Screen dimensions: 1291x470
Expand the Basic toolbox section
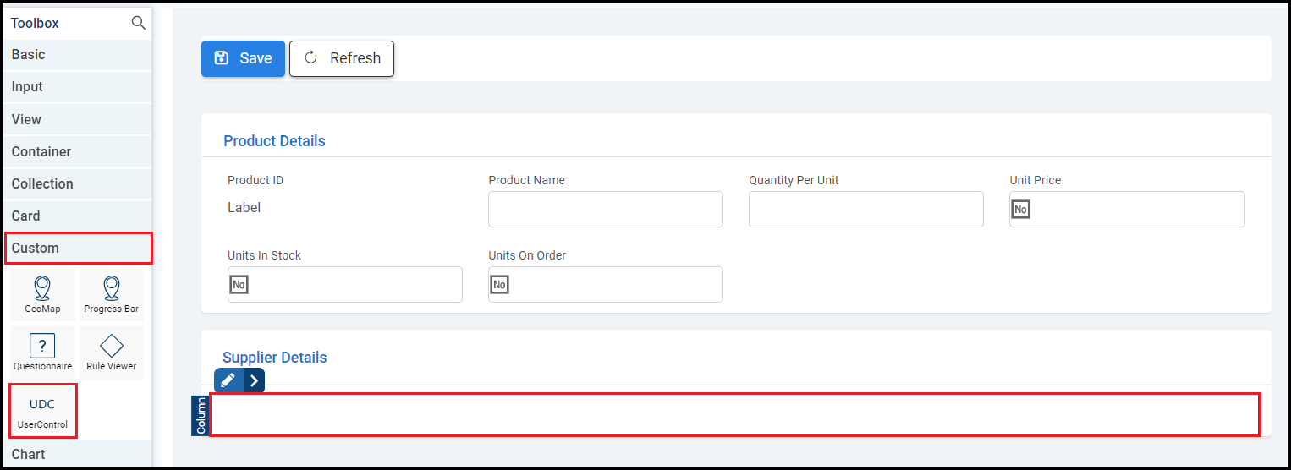[x=77, y=55]
